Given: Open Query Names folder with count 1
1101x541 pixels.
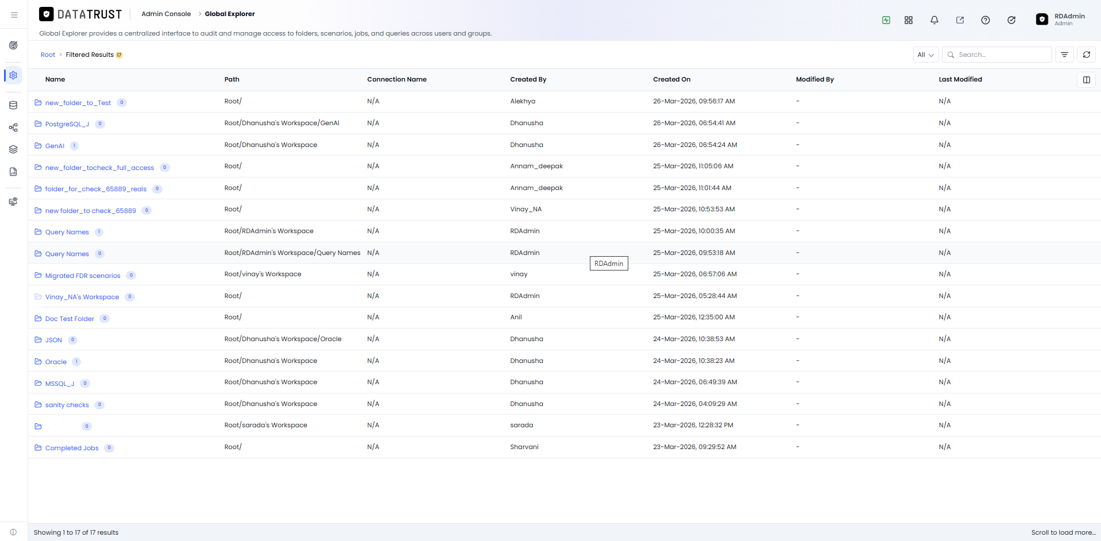Looking at the screenshot, I should 67,232.
